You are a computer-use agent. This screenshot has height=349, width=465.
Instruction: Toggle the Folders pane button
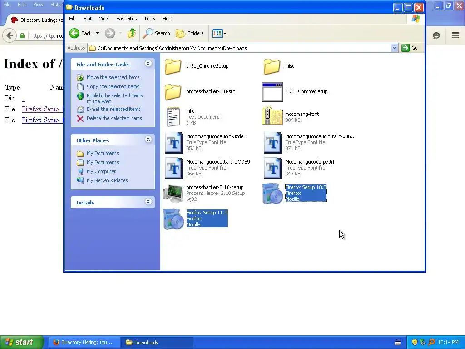point(190,33)
